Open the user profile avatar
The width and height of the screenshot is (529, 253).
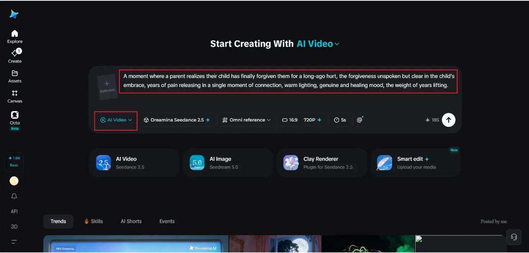[14, 181]
